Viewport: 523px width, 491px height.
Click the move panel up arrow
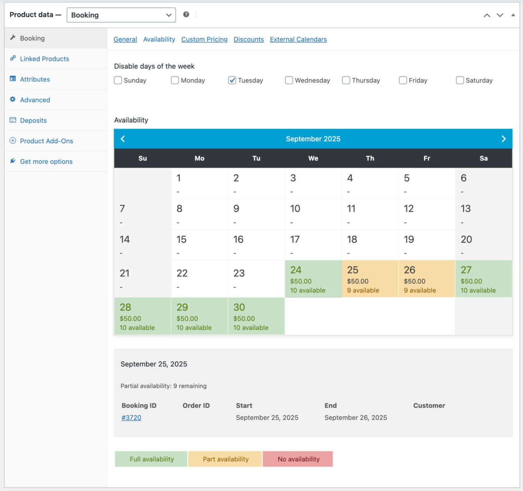(x=487, y=15)
